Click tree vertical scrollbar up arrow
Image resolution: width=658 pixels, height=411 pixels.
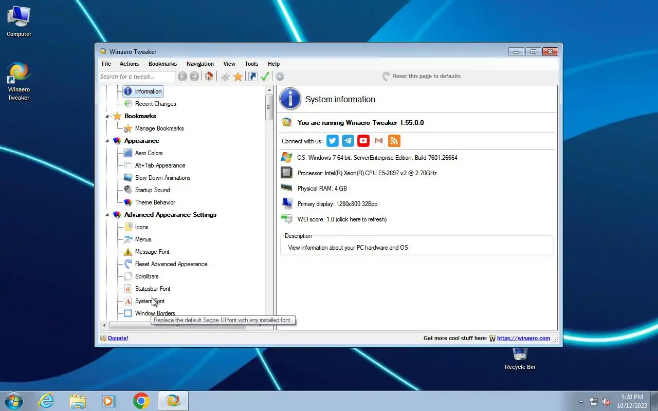[x=269, y=90]
